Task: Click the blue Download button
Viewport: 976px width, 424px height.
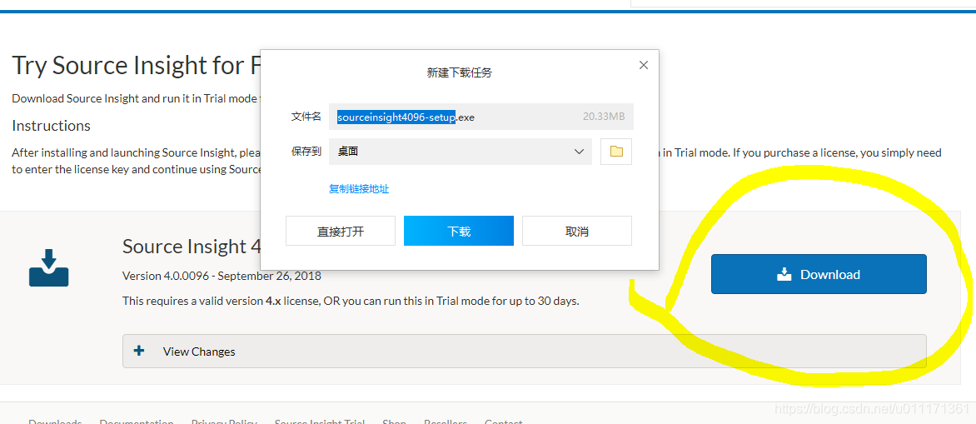Action: click(x=819, y=274)
